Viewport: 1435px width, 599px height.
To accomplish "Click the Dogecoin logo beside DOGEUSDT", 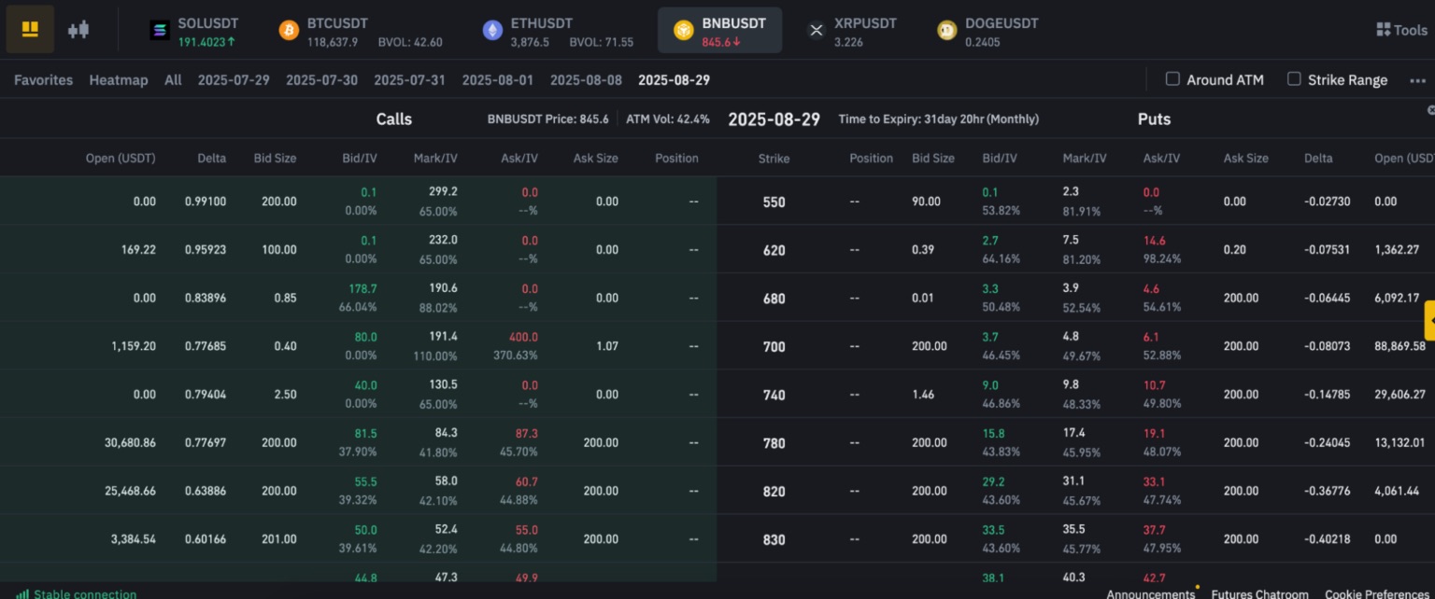I will pos(946,29).
